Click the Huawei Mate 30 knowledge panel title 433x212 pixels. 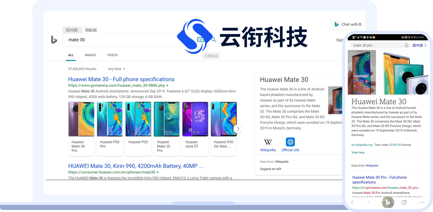pyautogui.click(x=284, y=80)
